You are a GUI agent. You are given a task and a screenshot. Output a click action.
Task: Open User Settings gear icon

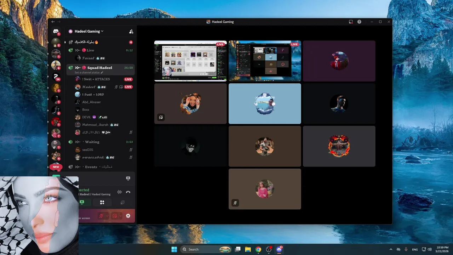click(x=128, y=216)
